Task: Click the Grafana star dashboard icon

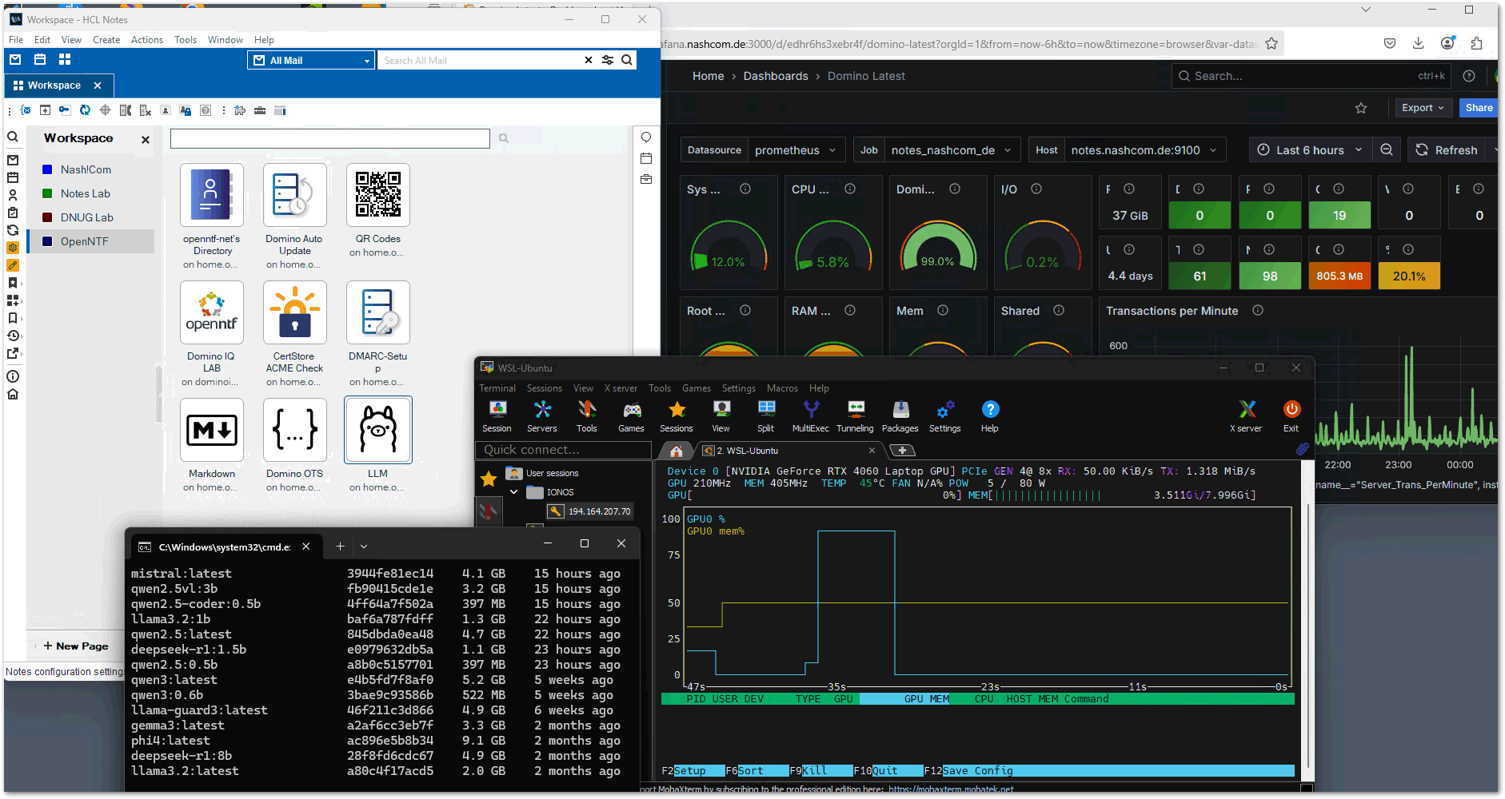Action: 1361,108
